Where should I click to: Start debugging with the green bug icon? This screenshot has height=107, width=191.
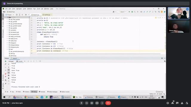[132, 12]
